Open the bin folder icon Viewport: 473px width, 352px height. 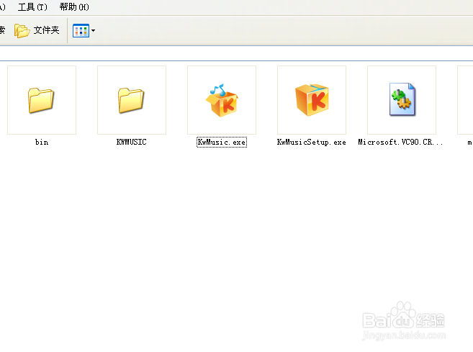41,100
